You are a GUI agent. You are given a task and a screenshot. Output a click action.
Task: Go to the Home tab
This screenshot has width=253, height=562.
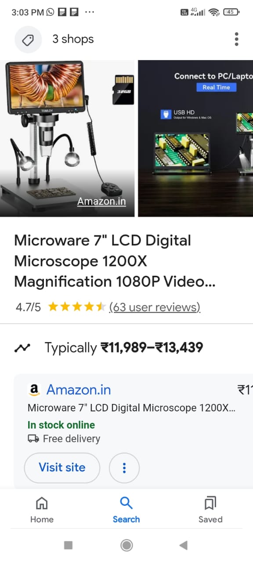click(42, 510)
